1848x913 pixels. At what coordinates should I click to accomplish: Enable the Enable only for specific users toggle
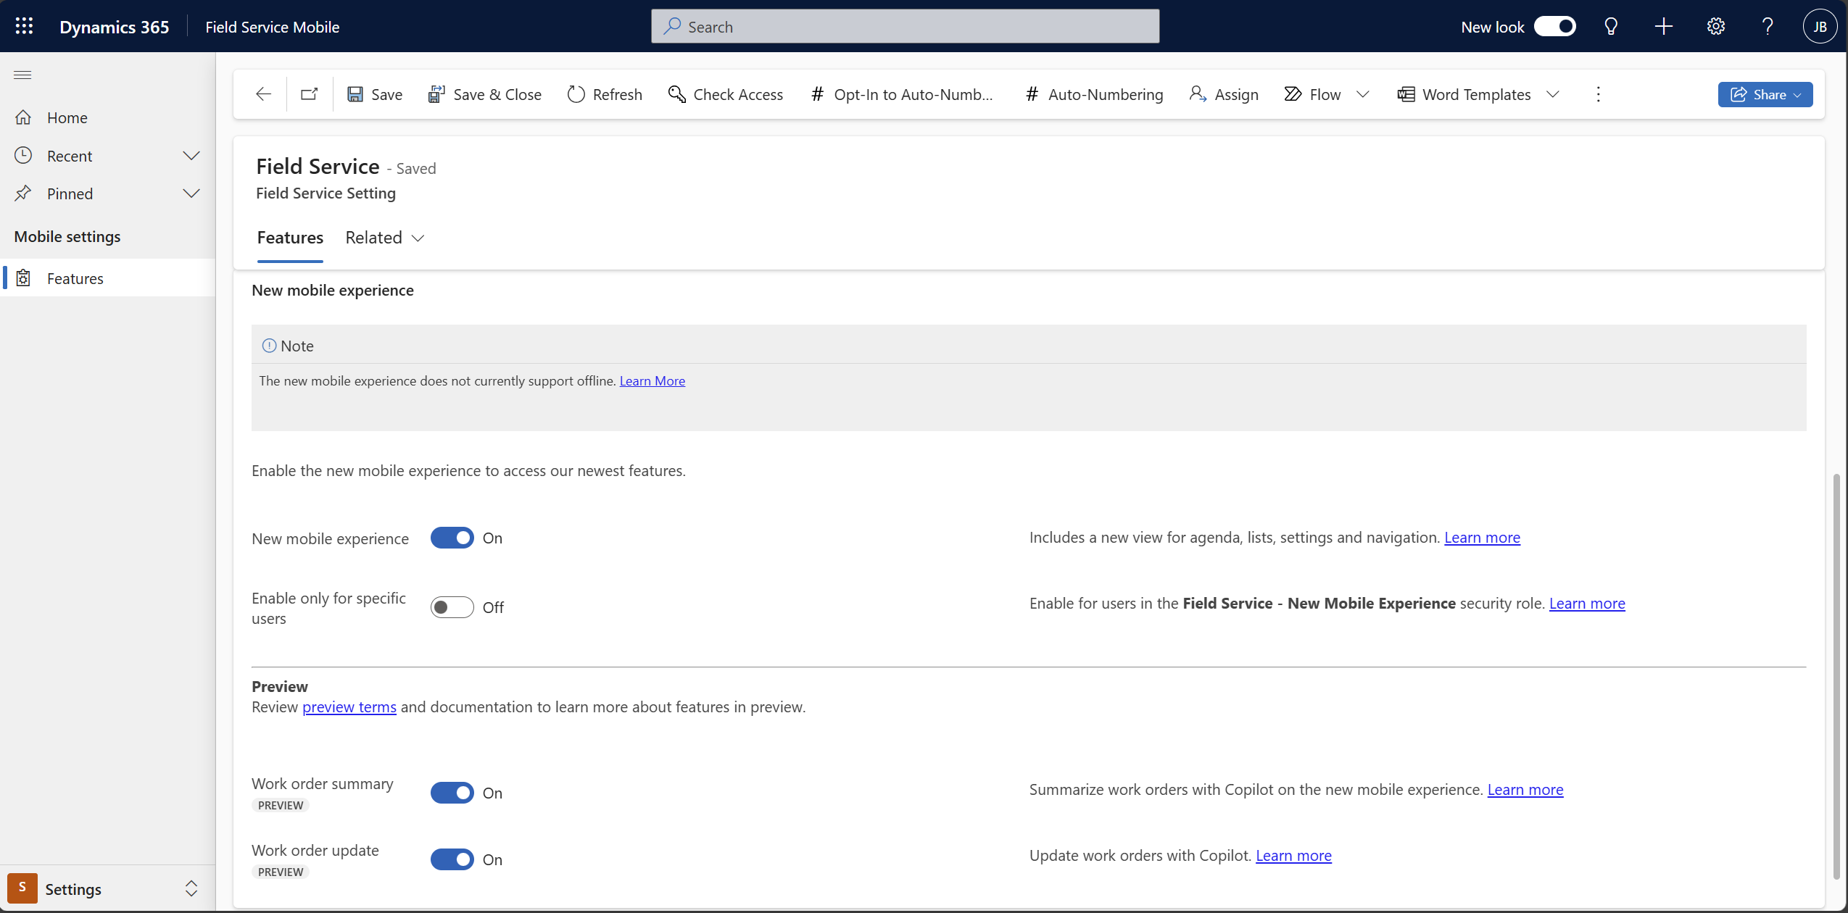tap(452, 606)
